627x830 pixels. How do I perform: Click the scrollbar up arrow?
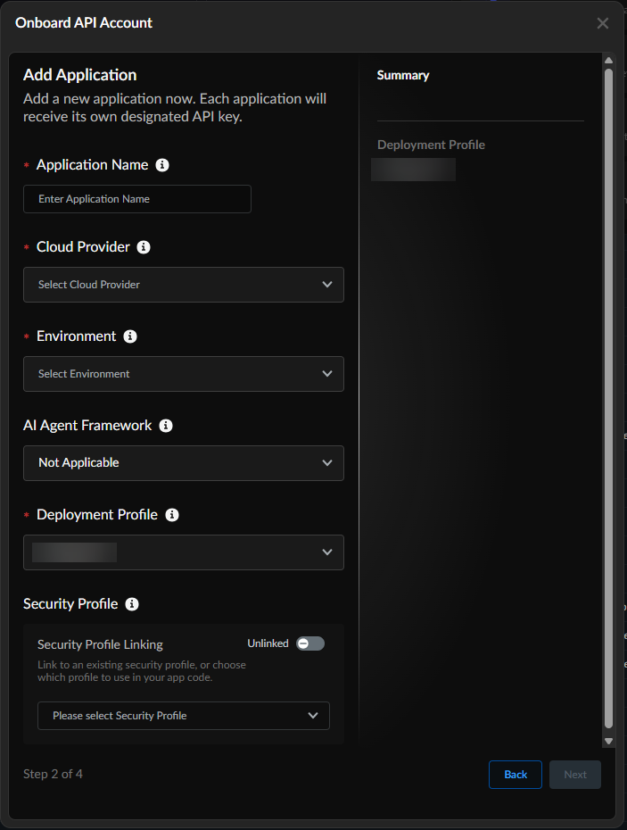pos(609,61)
